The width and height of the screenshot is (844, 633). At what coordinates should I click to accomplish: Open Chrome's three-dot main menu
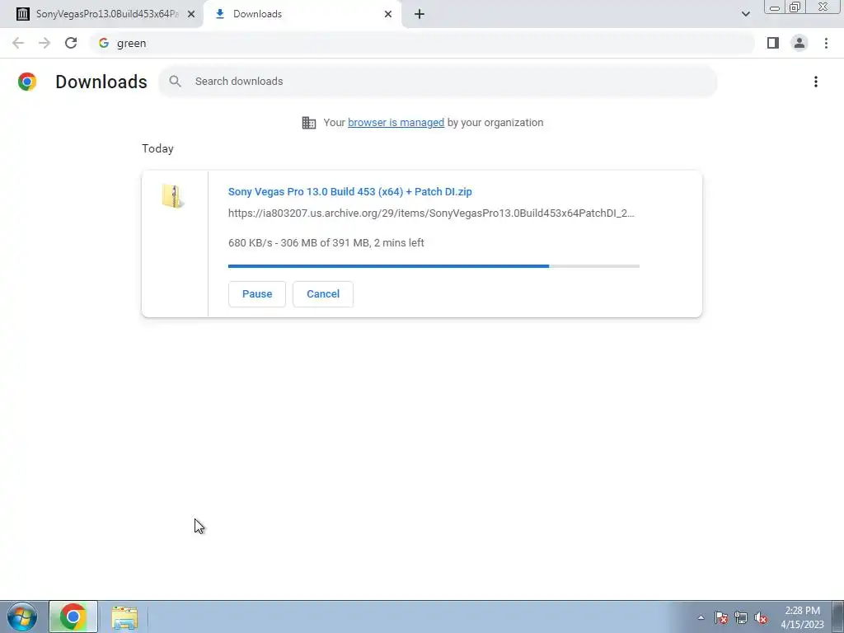pos(826,43)
